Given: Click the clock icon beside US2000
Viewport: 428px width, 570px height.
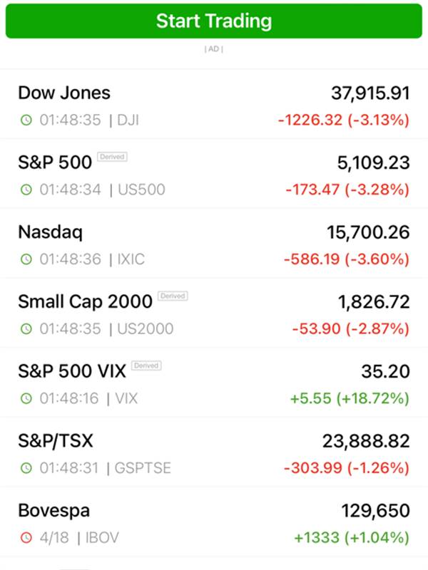Looking at the screenshot, I should point(26,328).
